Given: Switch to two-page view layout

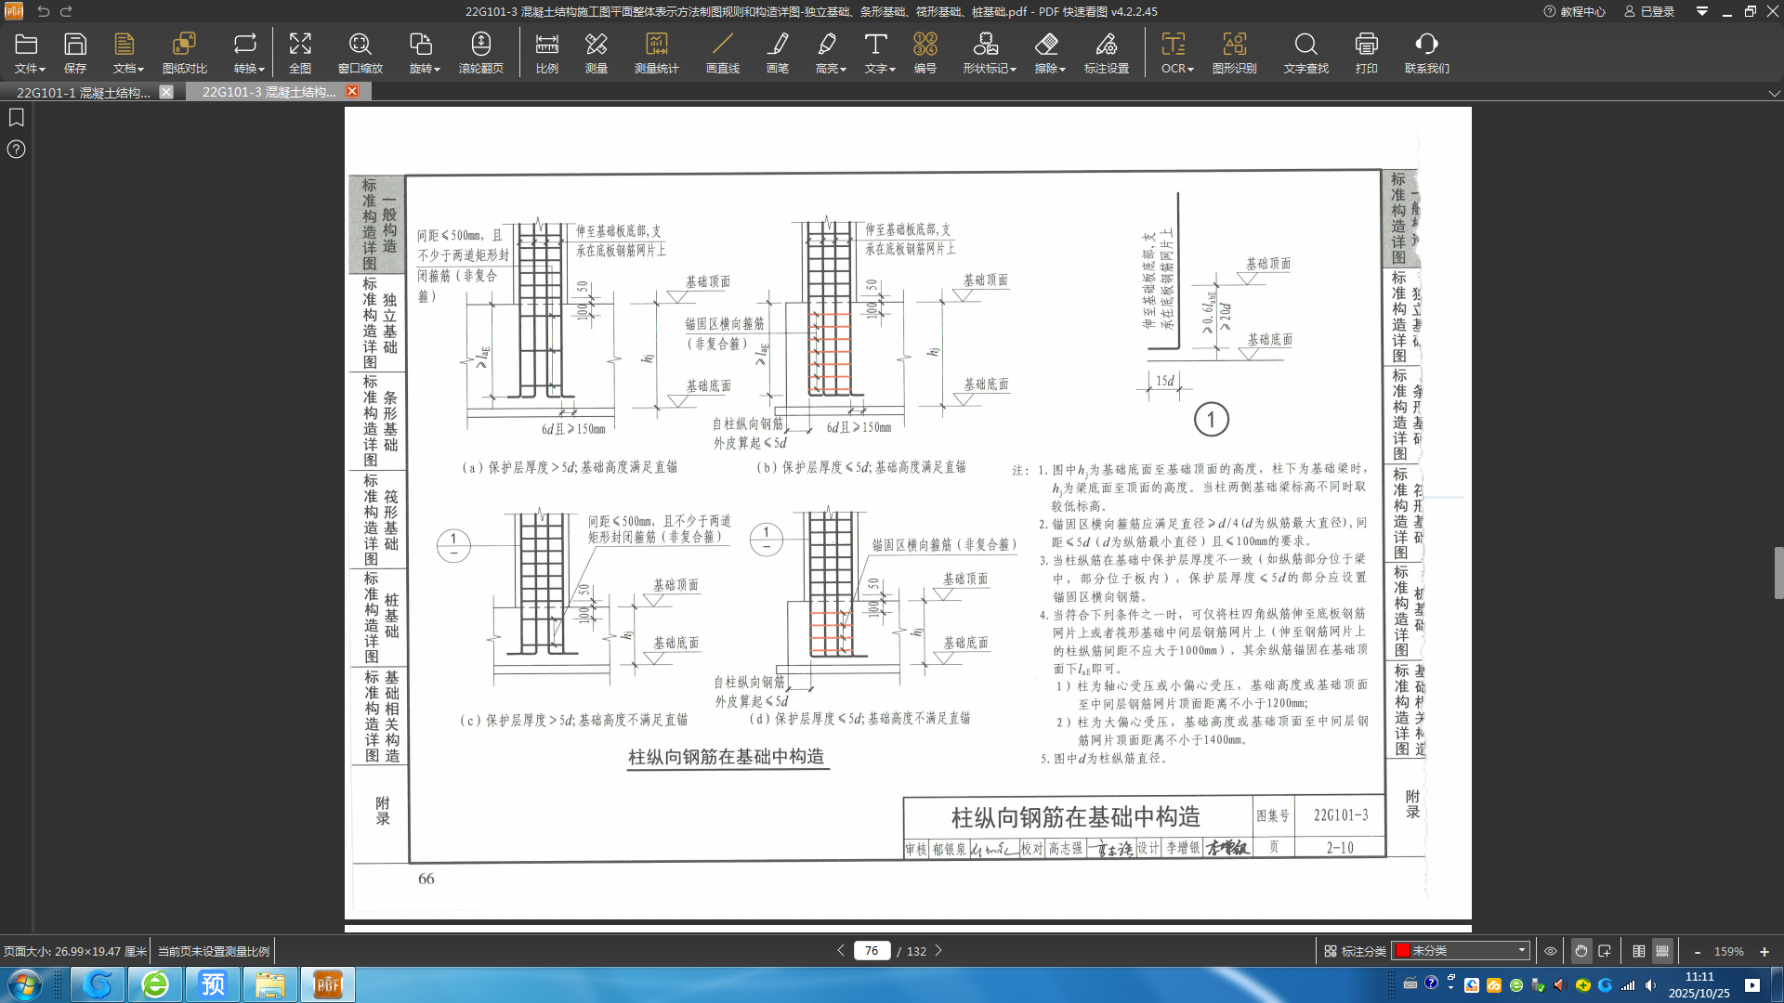Looking at the screenshot, I should coord(1638,951).
